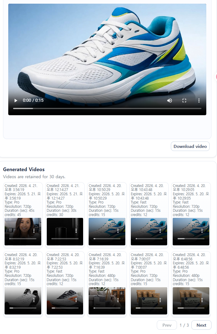217x334 pixels.
Task: Open options on the 30s black product video
Action: [76, 231]
